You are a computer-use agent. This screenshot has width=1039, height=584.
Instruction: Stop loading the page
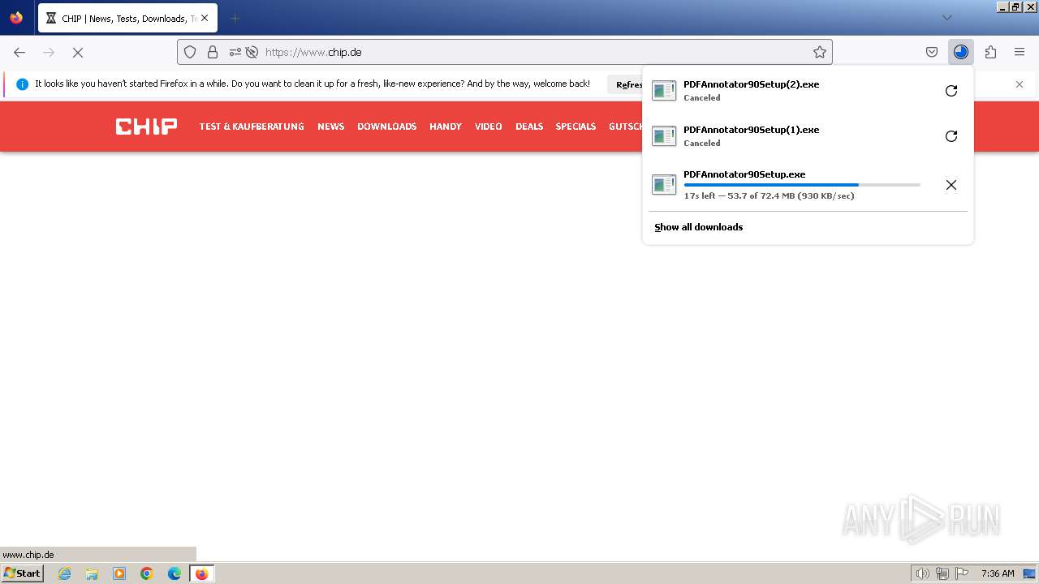[78, 52]
